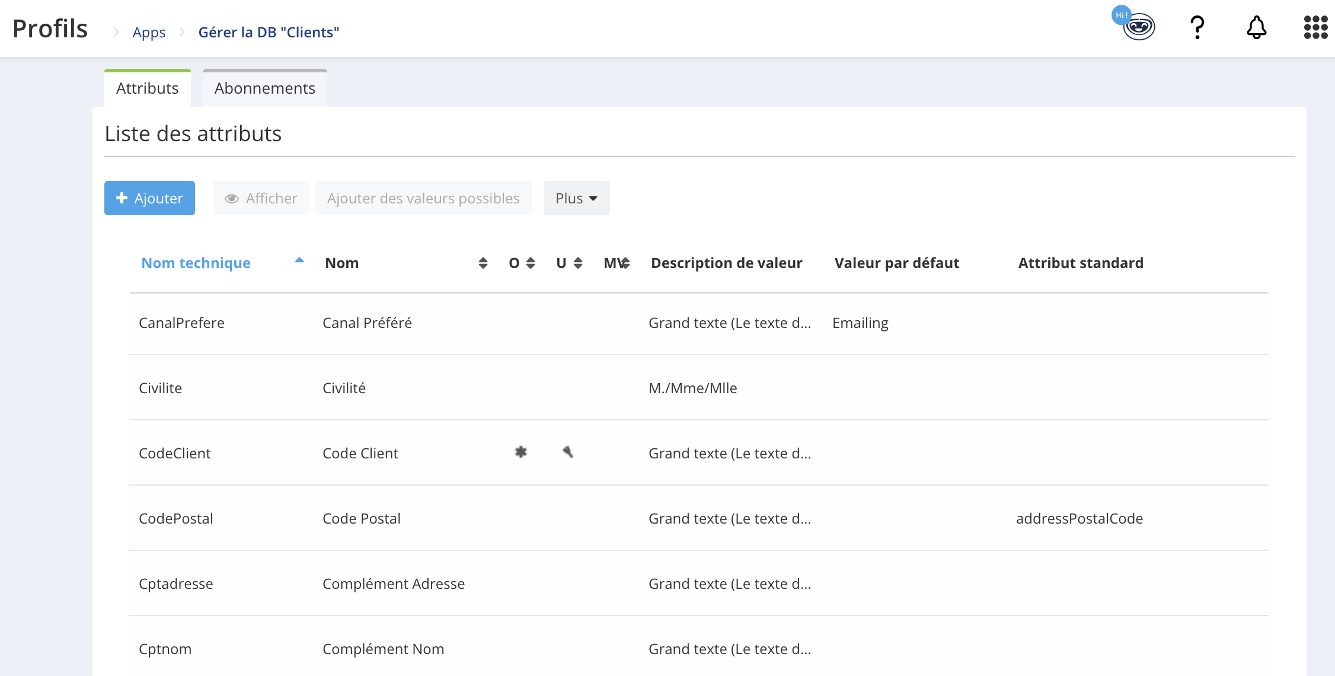Click Grand texte description in CodeClient row
This screenshot has height=676, width=1335.
730,453
